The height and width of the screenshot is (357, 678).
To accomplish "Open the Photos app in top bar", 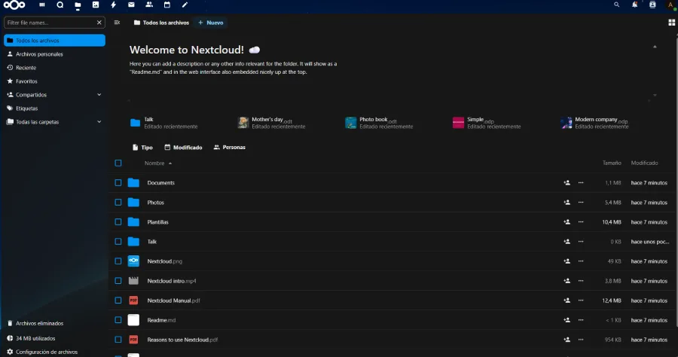I will [x=96, y=5].
